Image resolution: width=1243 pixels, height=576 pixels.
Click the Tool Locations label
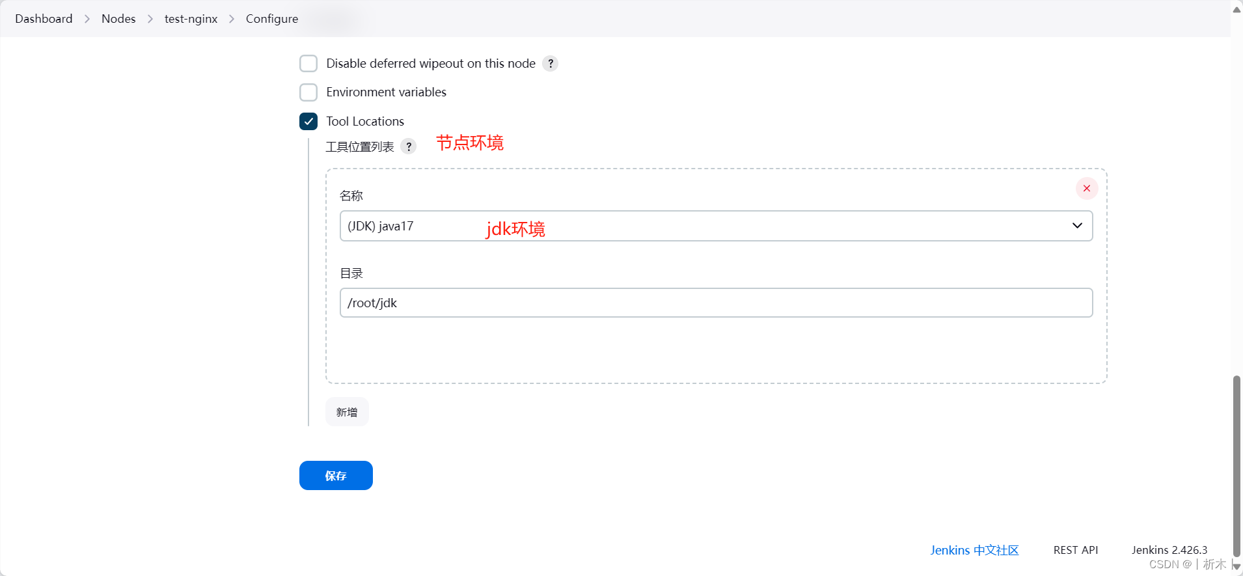tap(365, 122)
